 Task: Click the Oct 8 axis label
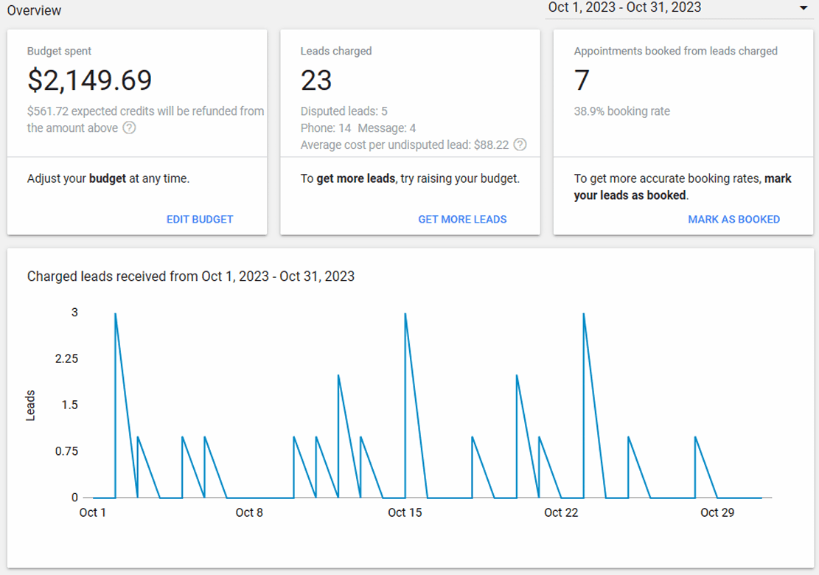coord(248,513)
